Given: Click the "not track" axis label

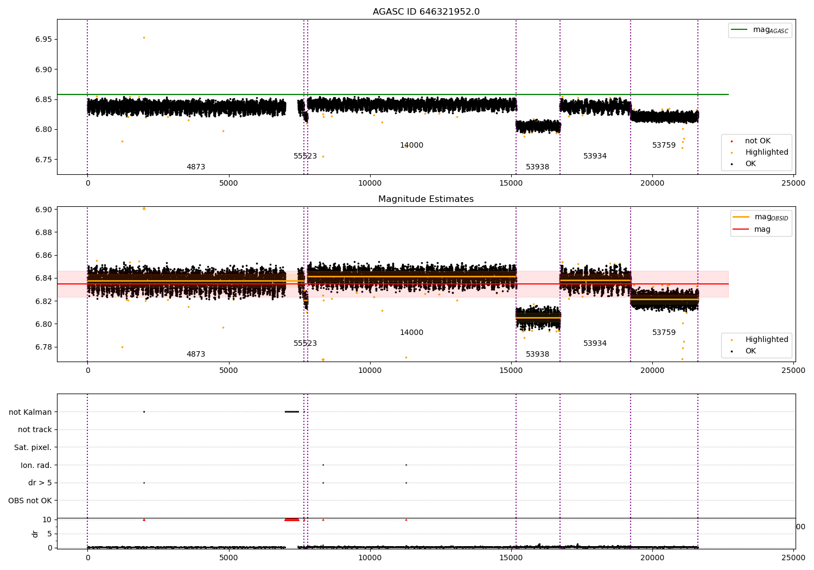Looking at the screenshot, I should [x=35, y=430].
